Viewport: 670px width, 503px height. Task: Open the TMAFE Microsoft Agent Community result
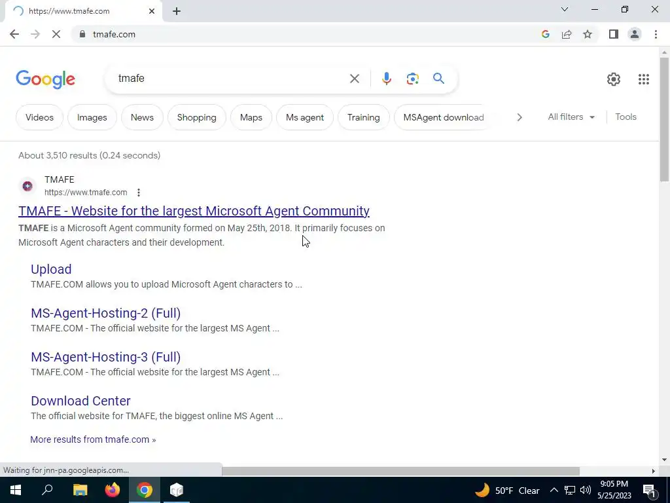pos(194,211)
